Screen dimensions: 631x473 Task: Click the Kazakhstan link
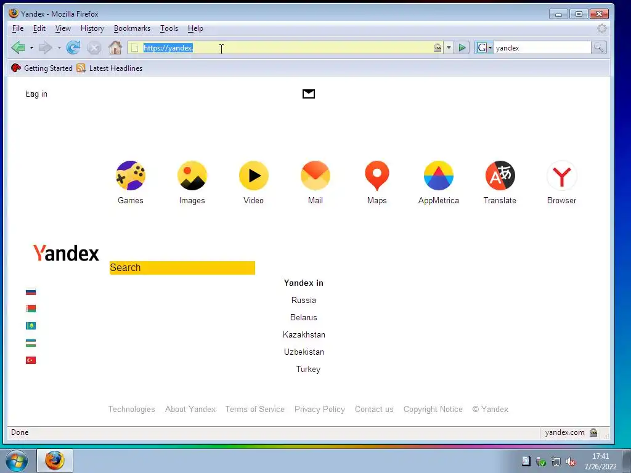304,334
